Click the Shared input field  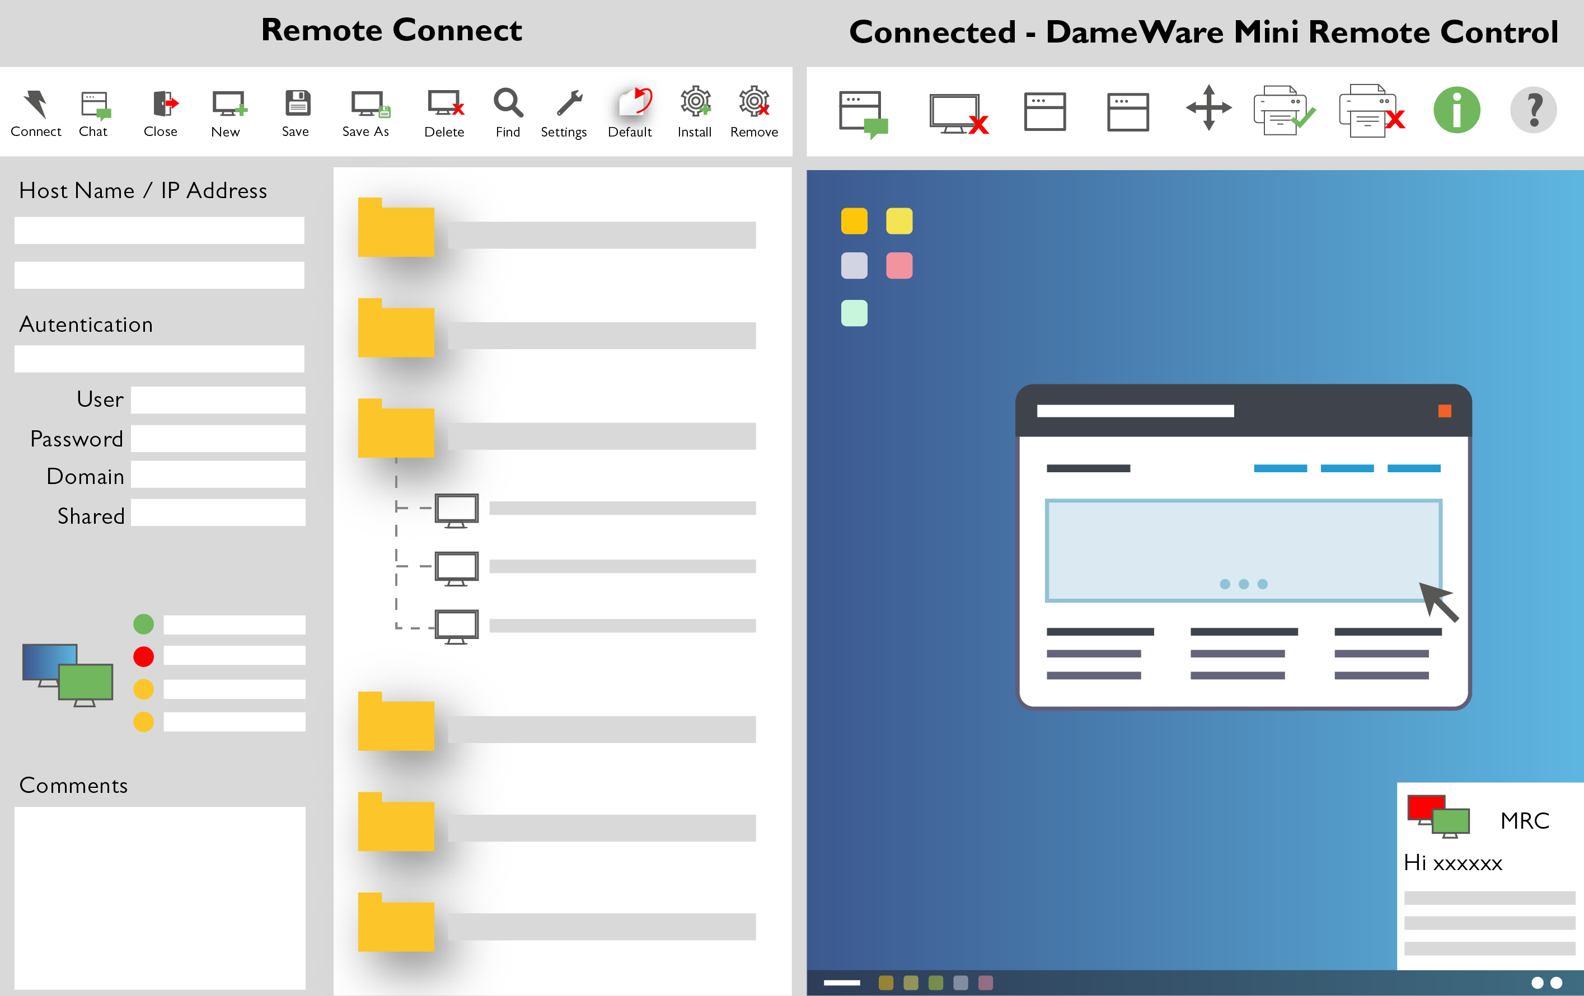click(218, 512)
